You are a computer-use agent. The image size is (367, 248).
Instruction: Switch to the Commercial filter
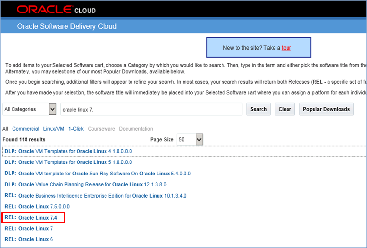[x=26, y=129]
